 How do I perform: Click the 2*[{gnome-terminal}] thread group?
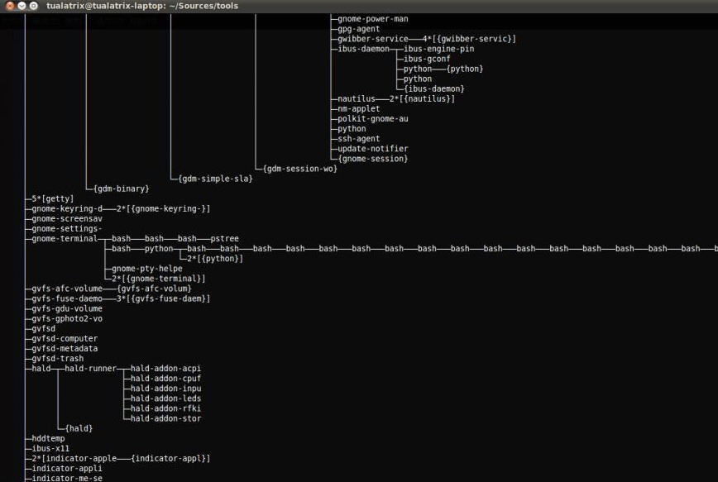[x=159, y=279]
